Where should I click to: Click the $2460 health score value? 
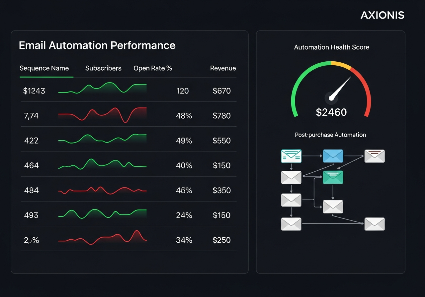click(x=331, y=112)
